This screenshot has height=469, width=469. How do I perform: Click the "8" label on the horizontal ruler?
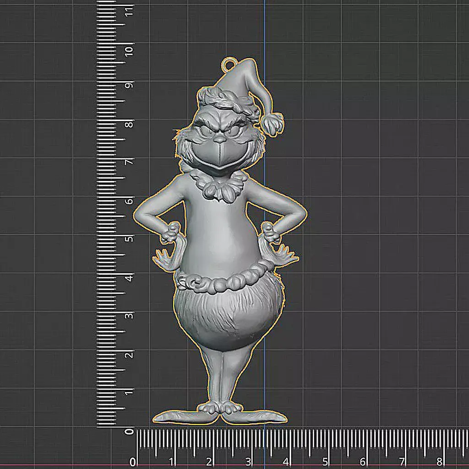click(439, 462)
